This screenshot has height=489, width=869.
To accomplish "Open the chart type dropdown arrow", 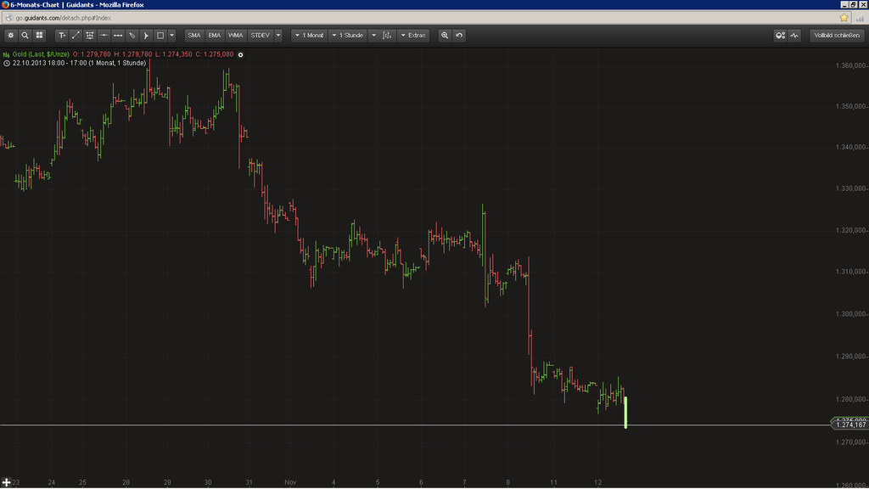I will pos(373,36).
